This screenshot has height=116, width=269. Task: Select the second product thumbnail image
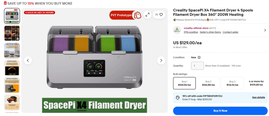12,33
